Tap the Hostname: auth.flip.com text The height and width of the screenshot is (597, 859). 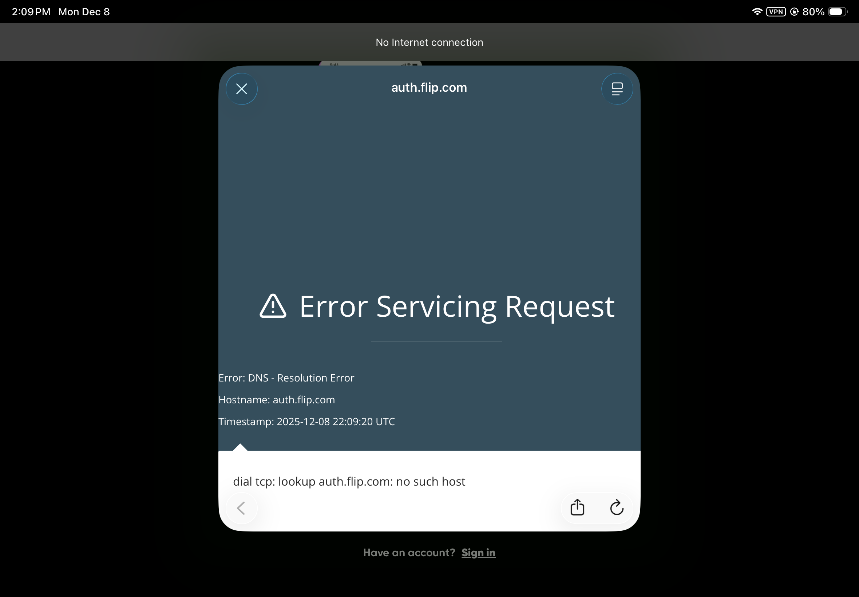pyautogui.click(x=276, y=399)
